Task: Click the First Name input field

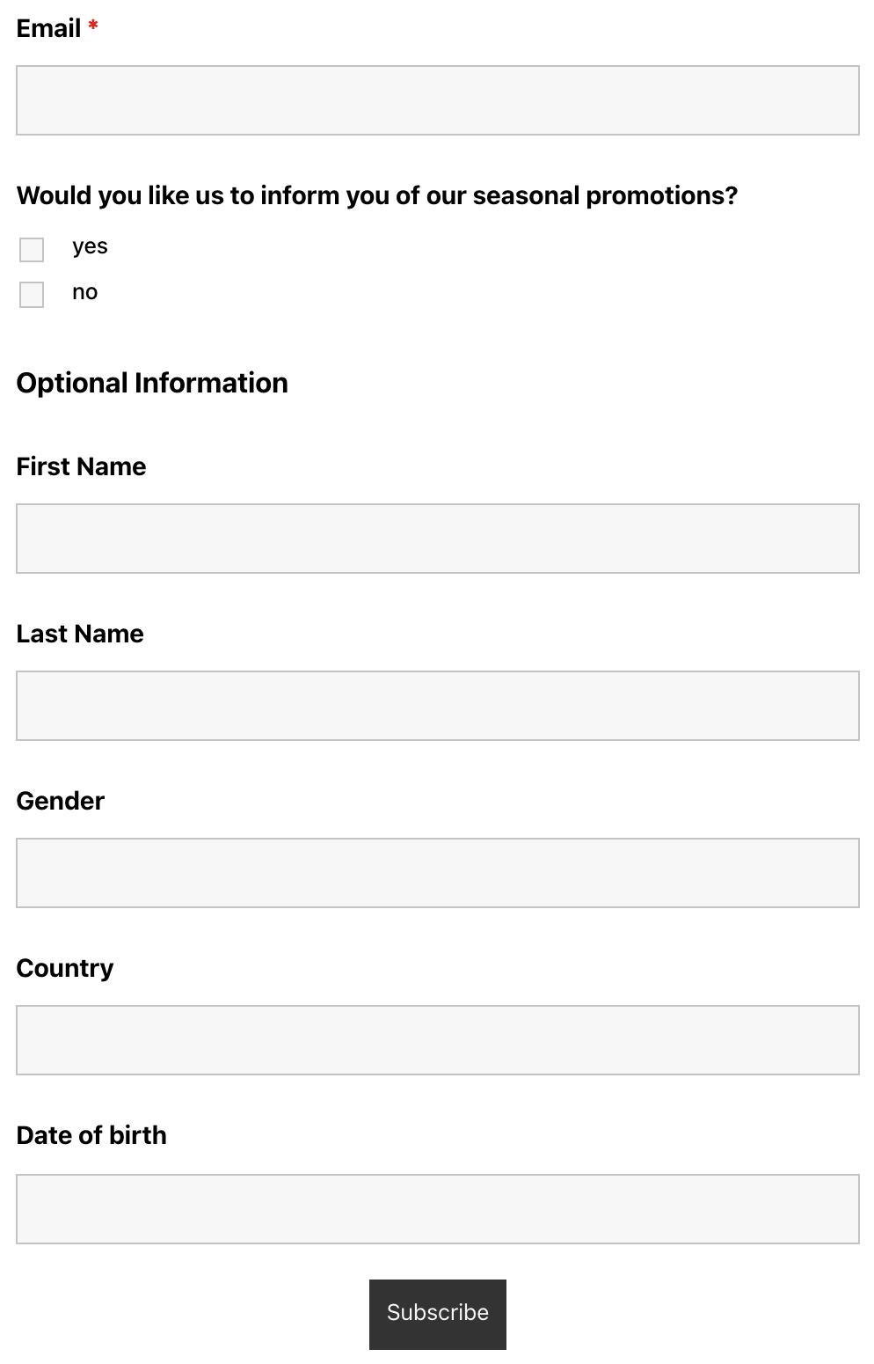Action: coord(437,538)
